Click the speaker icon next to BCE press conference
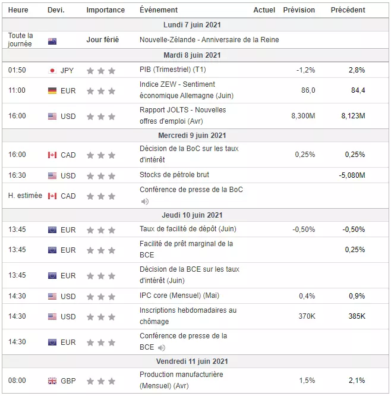Screen dimensions: 391x396 pos(162,348)
